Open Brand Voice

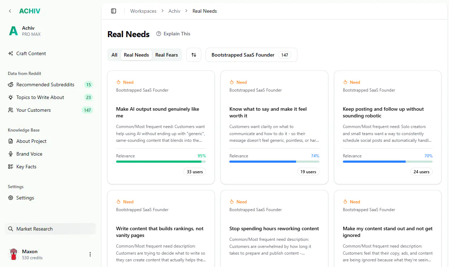pyautogui.click(x=50, y=154)
